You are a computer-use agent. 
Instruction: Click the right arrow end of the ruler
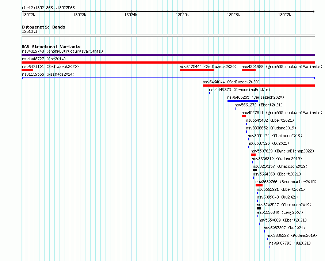coord(313,11)
